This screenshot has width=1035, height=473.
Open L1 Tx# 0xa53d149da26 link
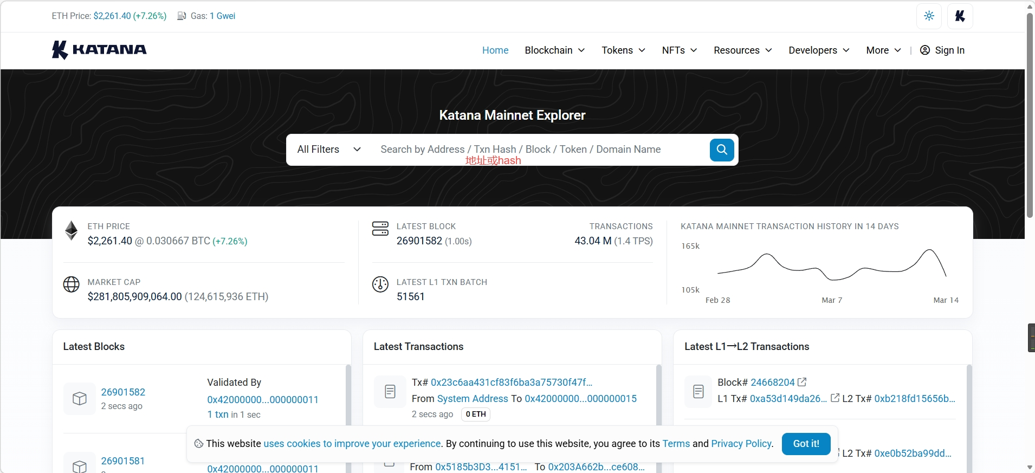pos(788,399)
